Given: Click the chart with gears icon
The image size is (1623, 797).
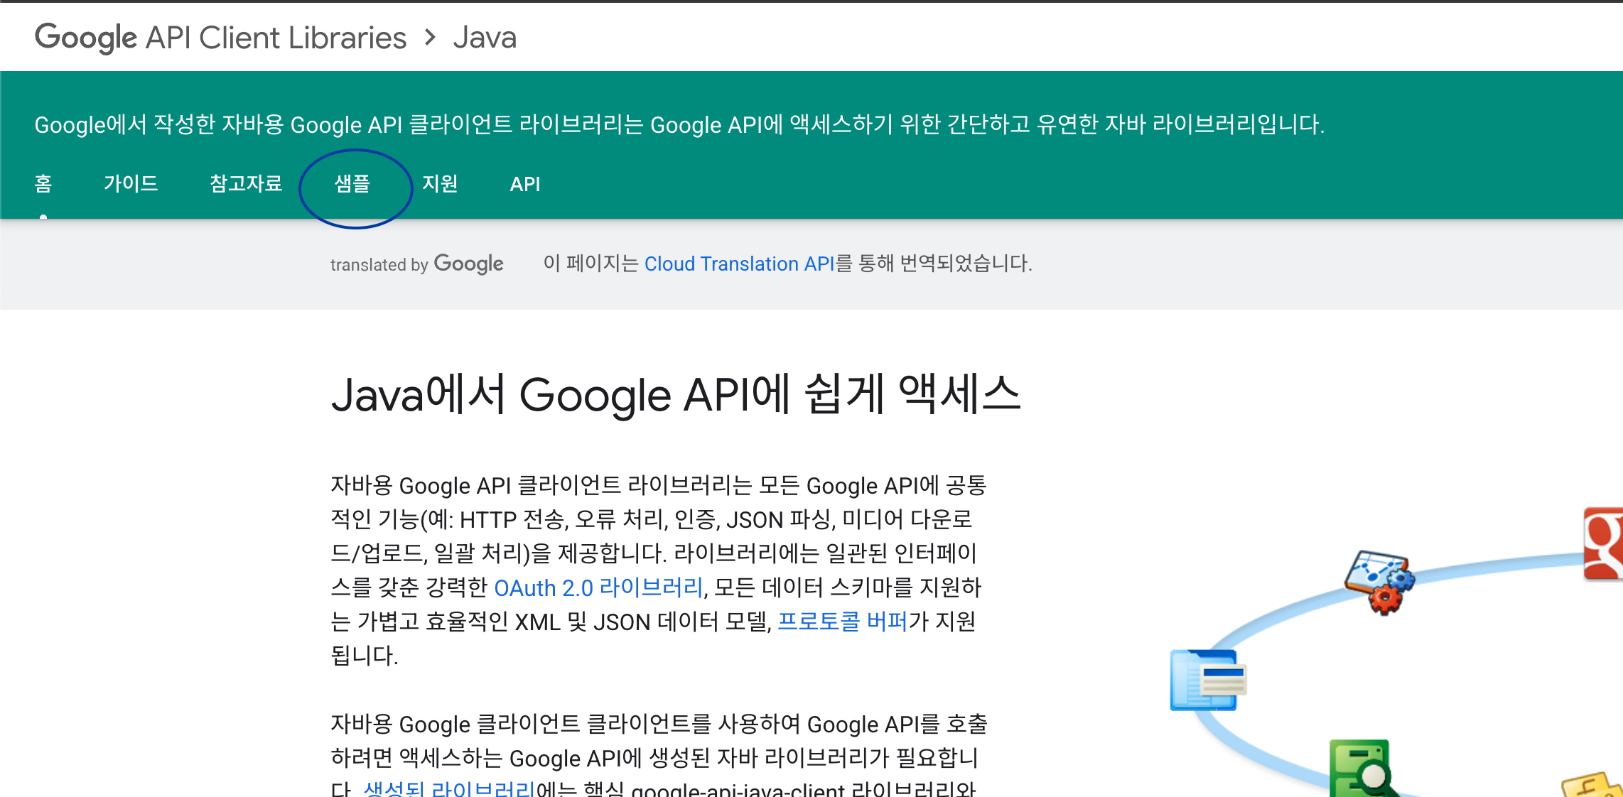Looking at the screenshot, I should (x=1379, y=580).
